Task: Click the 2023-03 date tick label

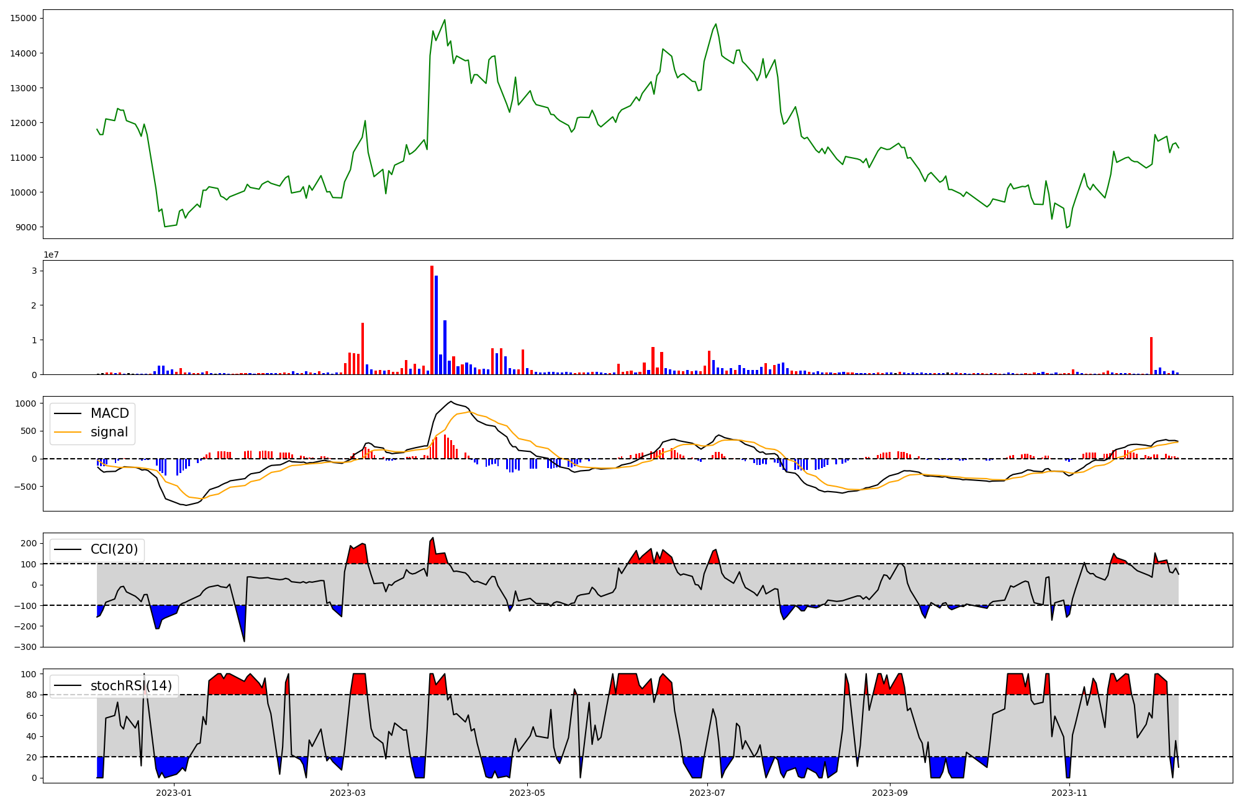Action: point(348,793)
